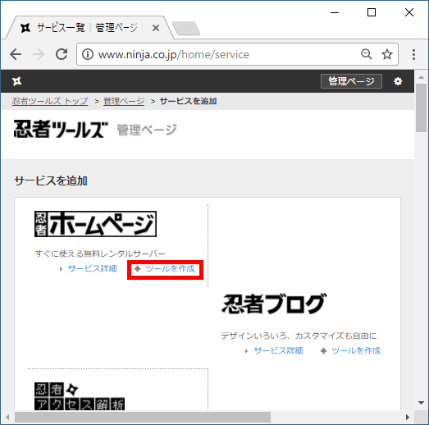Click the 管理ページ button in the header

point(351,81)
